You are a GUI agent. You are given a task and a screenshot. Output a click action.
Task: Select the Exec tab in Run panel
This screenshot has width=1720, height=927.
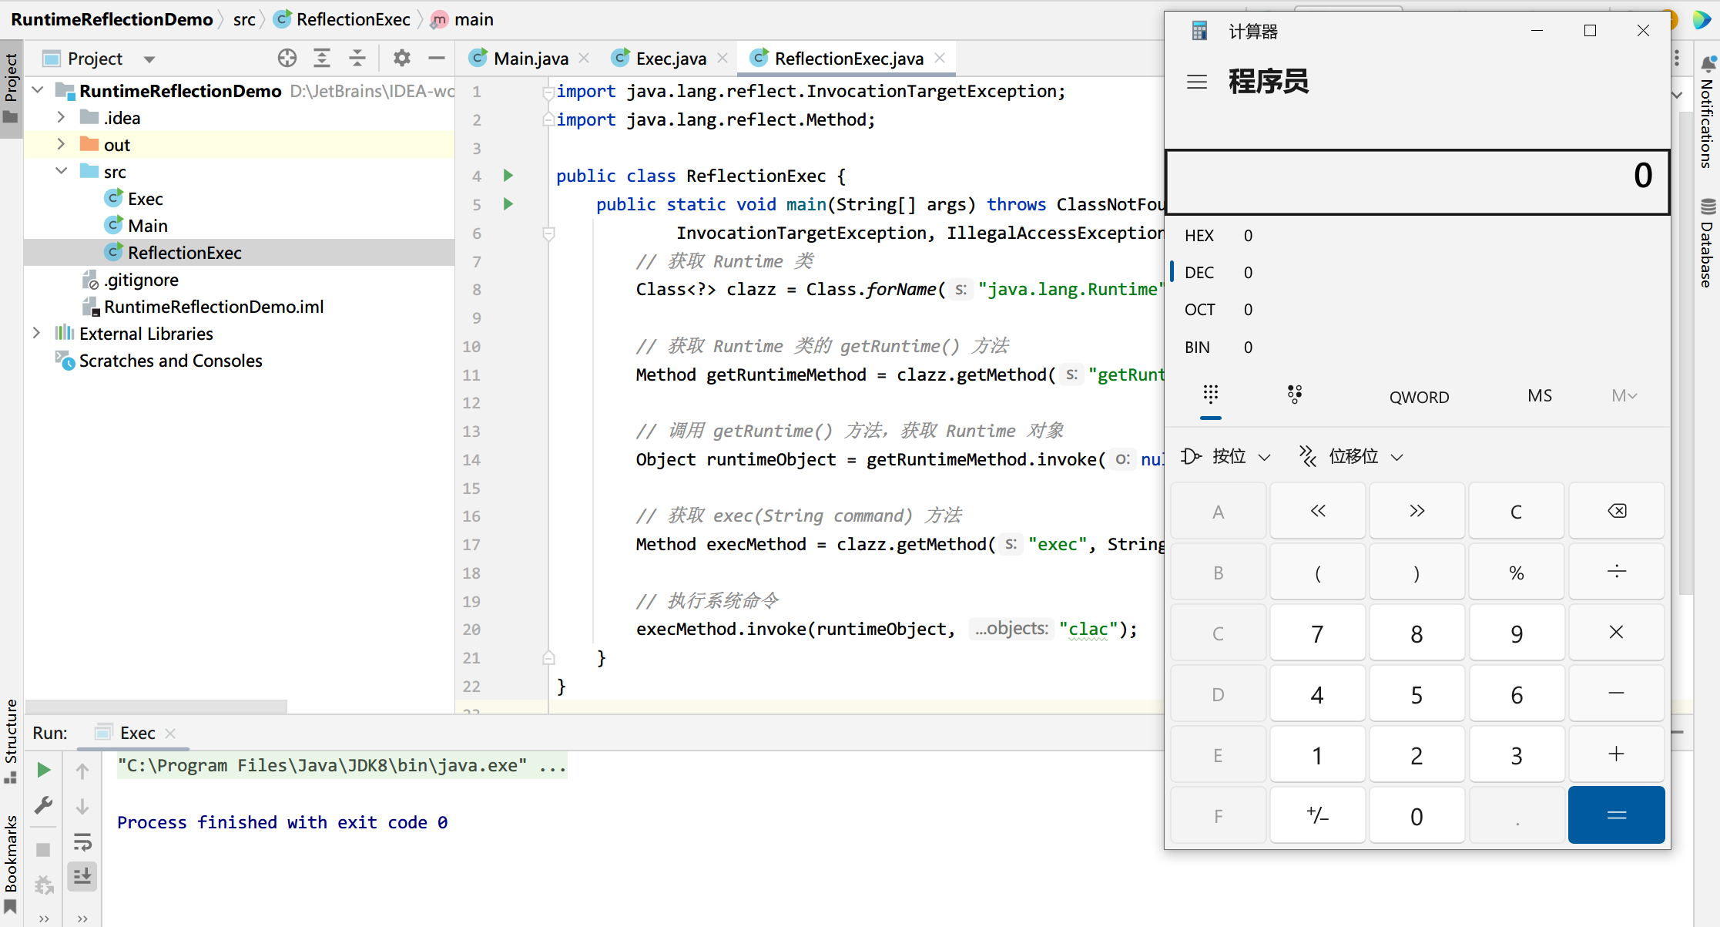[137, 733]
